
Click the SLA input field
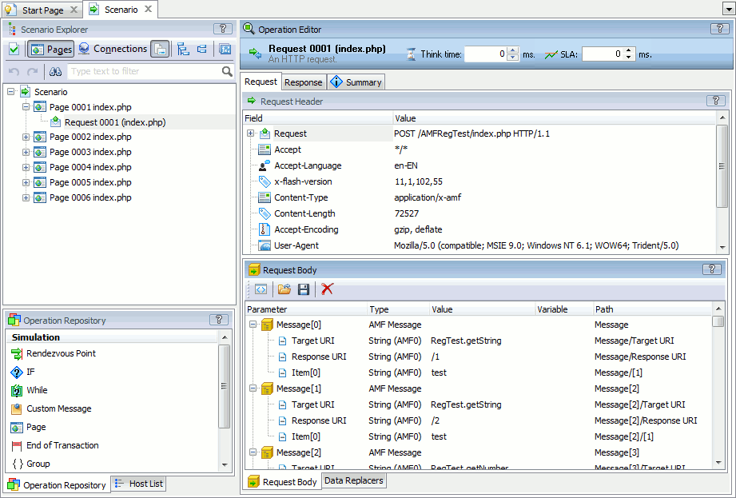[x=603, y=54]
